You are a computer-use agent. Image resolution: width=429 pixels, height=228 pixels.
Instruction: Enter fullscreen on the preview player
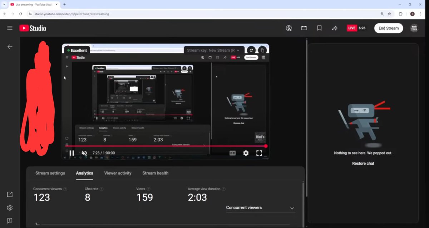[x=259, y=153]
